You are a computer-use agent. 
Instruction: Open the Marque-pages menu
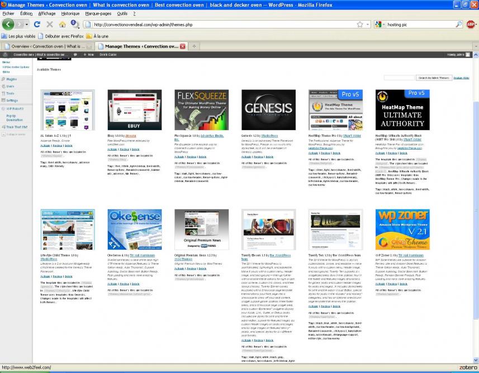click(98, 13)
